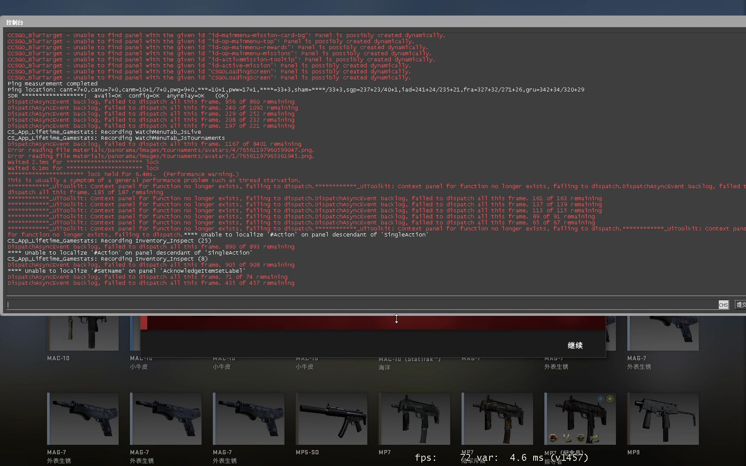746x466 pixels.
Task: Click the '856 of 860 remaining' error line
Action: (x=151, y=102)
